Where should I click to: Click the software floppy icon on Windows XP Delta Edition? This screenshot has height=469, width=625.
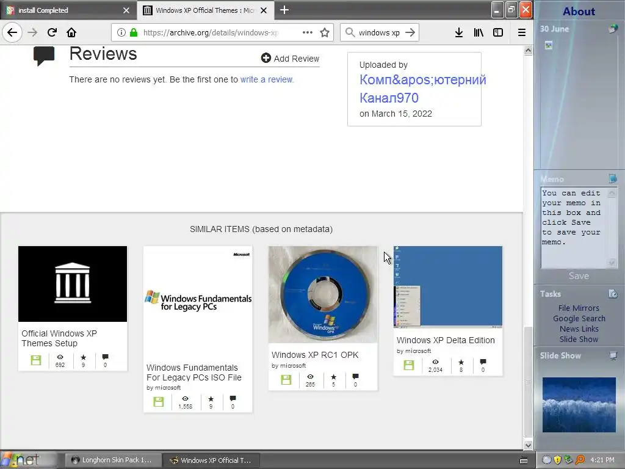coord(408,365)
